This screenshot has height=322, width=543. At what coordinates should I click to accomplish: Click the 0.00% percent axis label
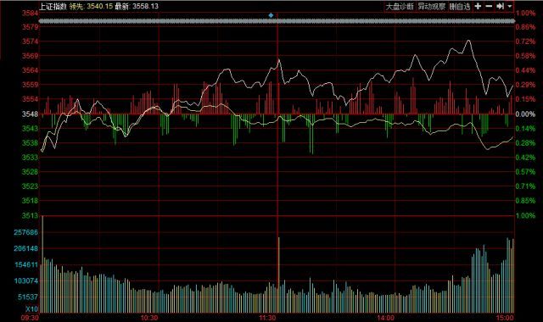coord(525,114)
